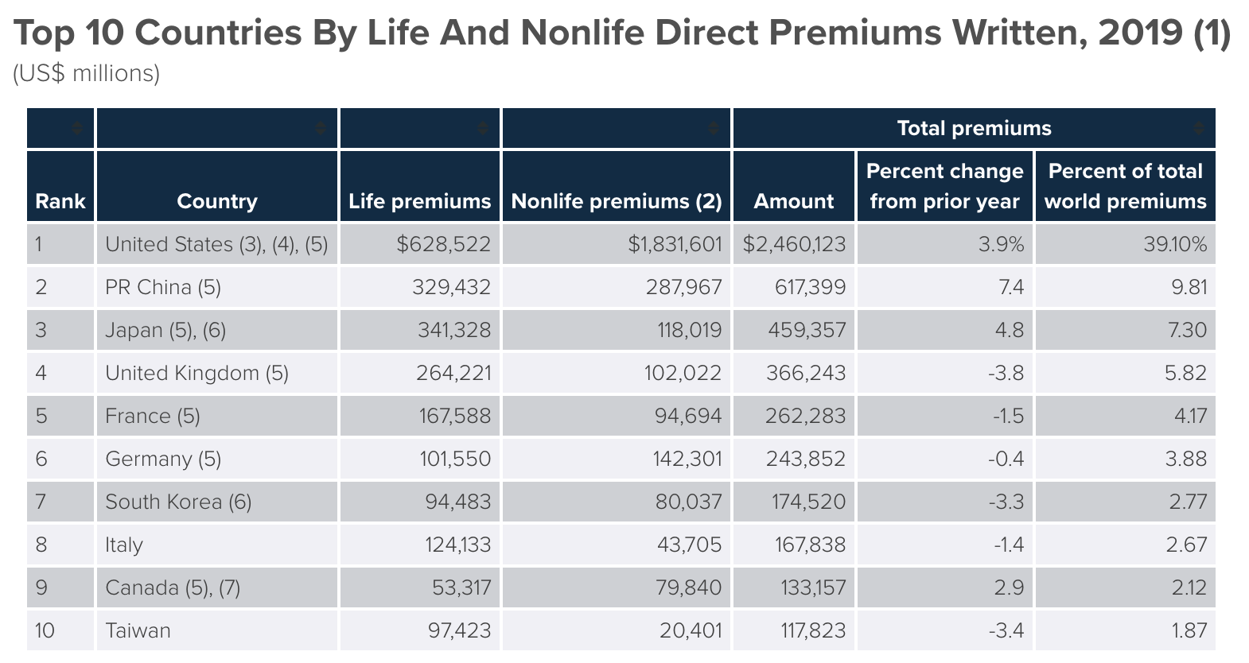
Task: Click the Country column header
Action: pyautogui.click(x=217, y=201)
